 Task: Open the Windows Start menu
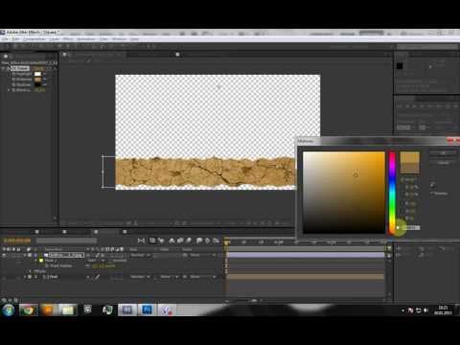[9, 310]
